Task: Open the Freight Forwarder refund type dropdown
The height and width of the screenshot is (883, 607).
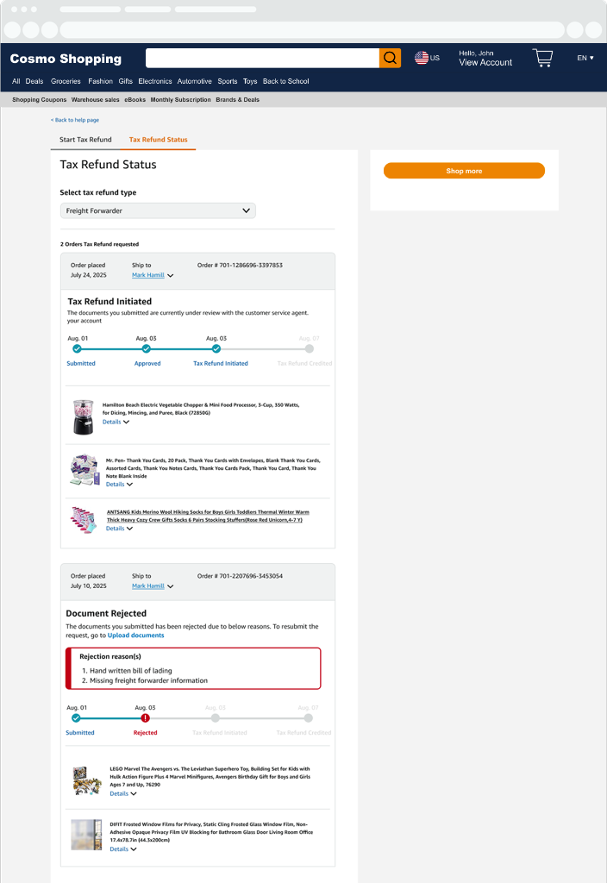Action: pos(158,210)
